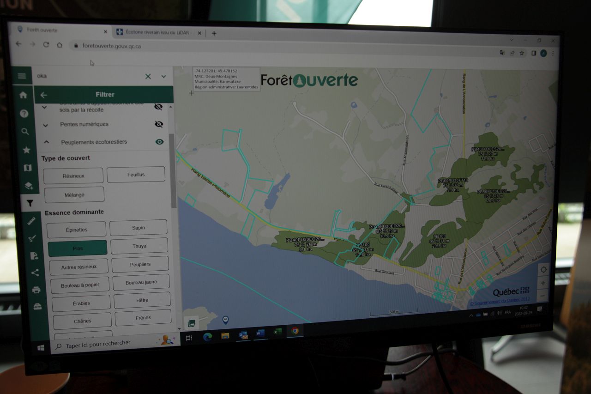The width and height of the screenshot is (591, 394).
Task: Go back with the Filtrer arrow
Action: (43, 95)
